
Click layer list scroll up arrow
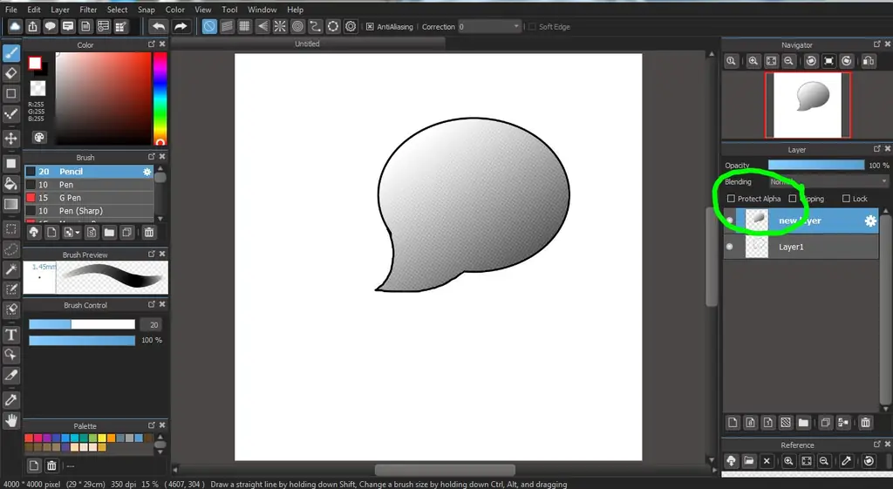[885, 211]
